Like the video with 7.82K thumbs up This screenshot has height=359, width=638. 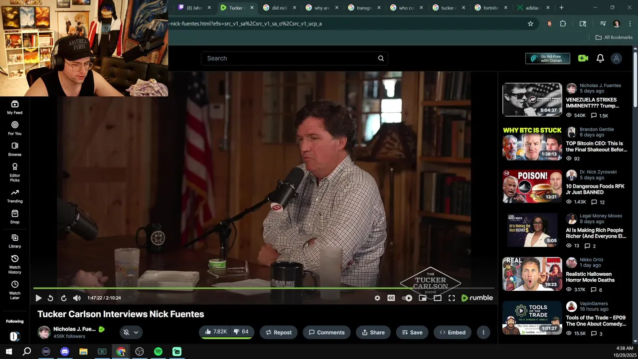coord(216,332)
